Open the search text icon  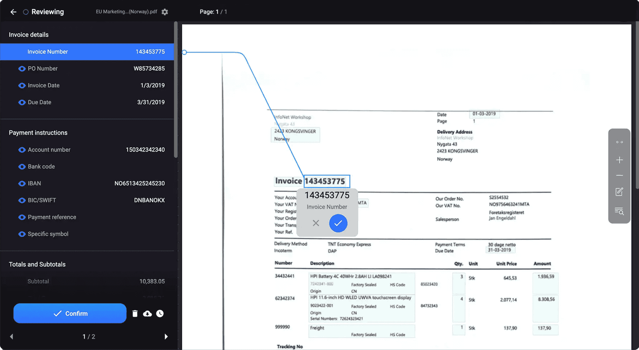tap(619, 211)
